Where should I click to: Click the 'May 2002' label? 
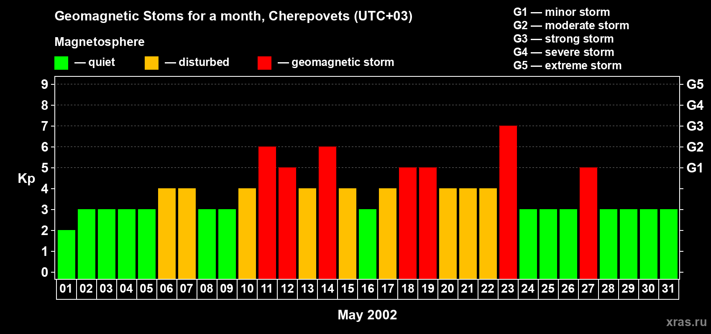click(x=367, y=315)
